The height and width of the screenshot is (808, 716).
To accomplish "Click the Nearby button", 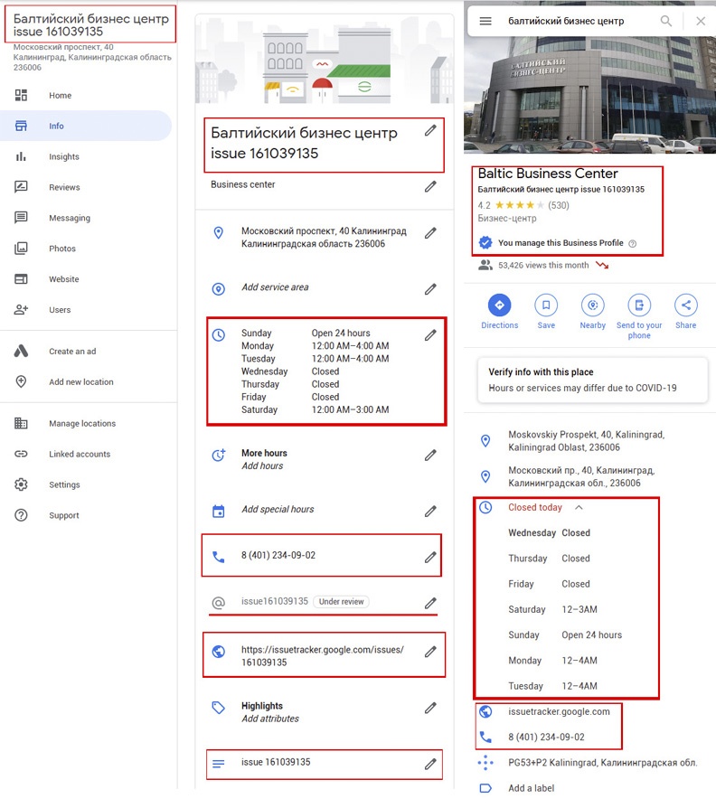I will pos(593,311).
